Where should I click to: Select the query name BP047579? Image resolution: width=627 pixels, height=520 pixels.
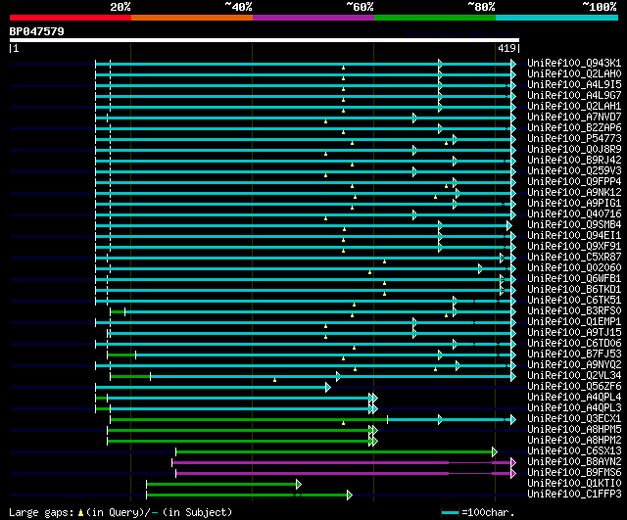[x=37, y=31]
